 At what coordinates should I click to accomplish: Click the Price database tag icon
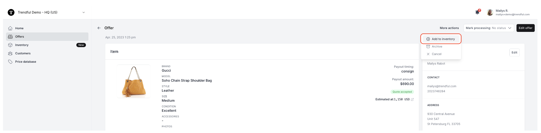pos(10,62)
